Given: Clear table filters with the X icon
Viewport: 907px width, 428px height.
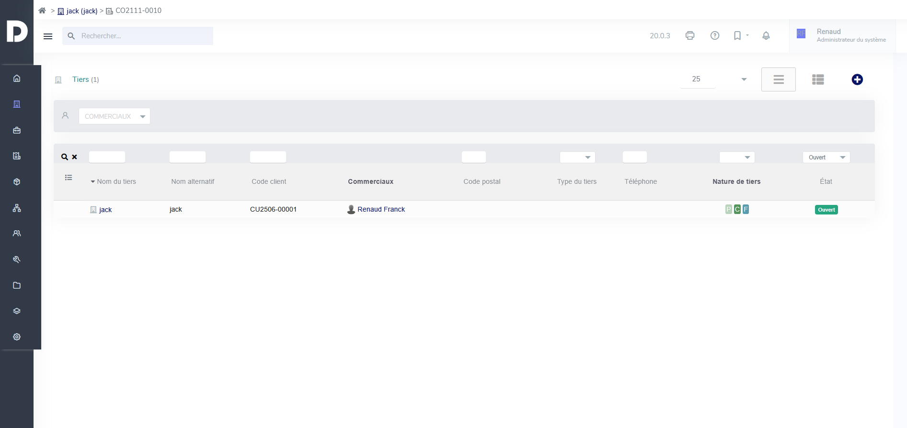Looking at the screenshot, I should tap(75, 157).
